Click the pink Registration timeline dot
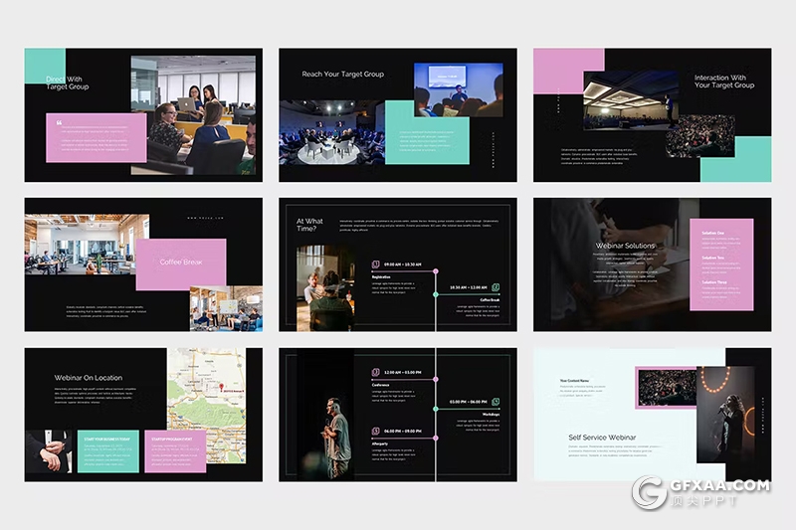 tap(436, 270)
